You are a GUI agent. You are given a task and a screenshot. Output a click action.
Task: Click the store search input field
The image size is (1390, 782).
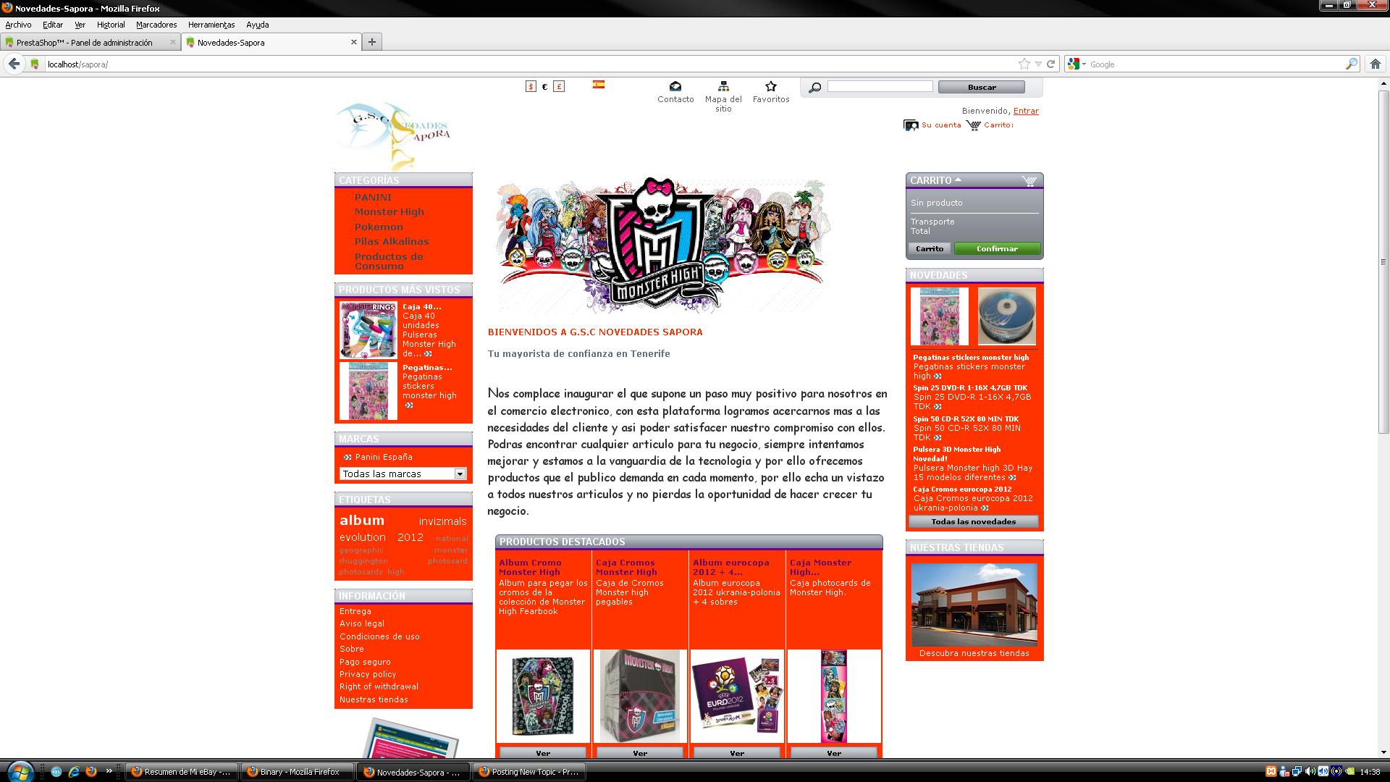[x=880, y=87]
